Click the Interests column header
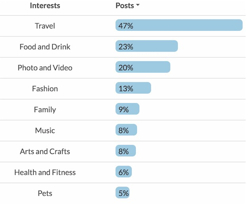 (x=45, y=6)
